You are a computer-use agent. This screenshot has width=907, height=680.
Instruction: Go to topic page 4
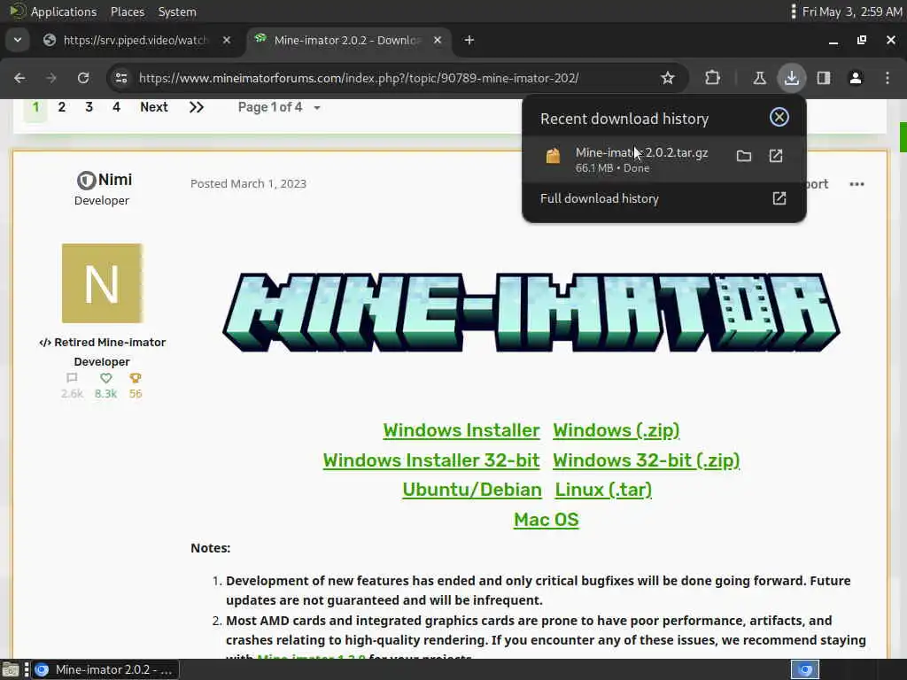[116, 107]
